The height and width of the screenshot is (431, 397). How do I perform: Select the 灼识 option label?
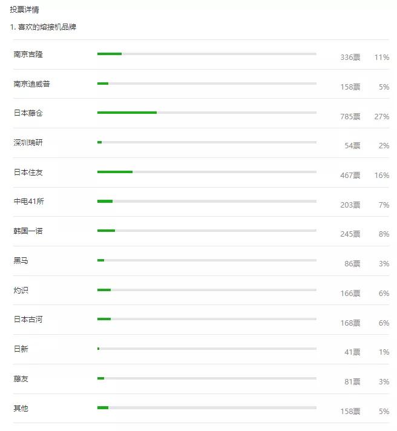click(x=21, y=291)
